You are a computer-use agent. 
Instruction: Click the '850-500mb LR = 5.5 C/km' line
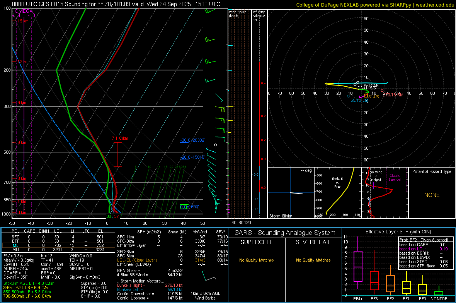27,292
